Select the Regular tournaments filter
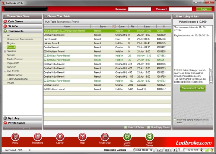Image resolution: width=216 pixels, height=154 pixels. click(x=11, y=43)
